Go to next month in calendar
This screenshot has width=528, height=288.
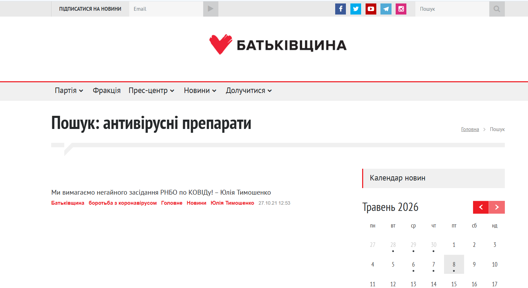pos(497,207)
